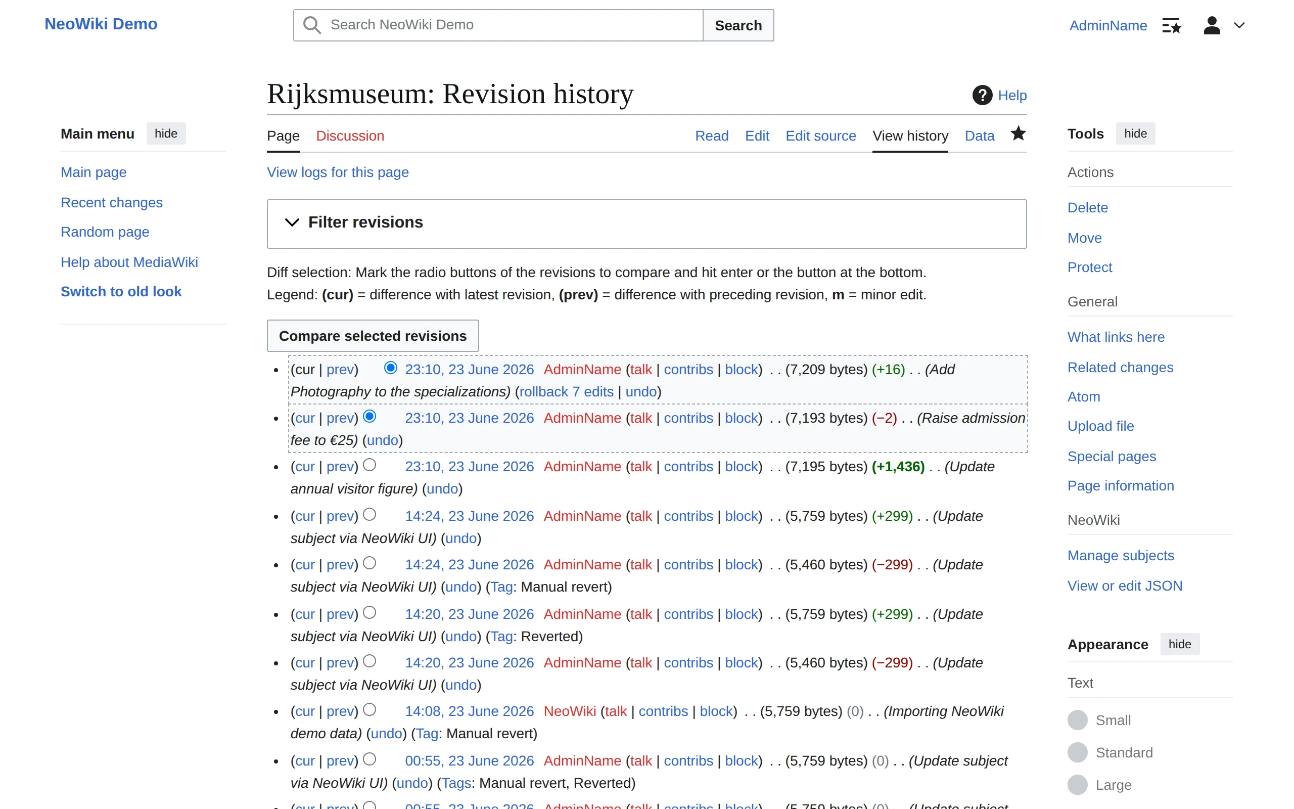Select radio on 14:20 (−299) revision
Viewport: 1294px width, 809px height.
point(369,661)
